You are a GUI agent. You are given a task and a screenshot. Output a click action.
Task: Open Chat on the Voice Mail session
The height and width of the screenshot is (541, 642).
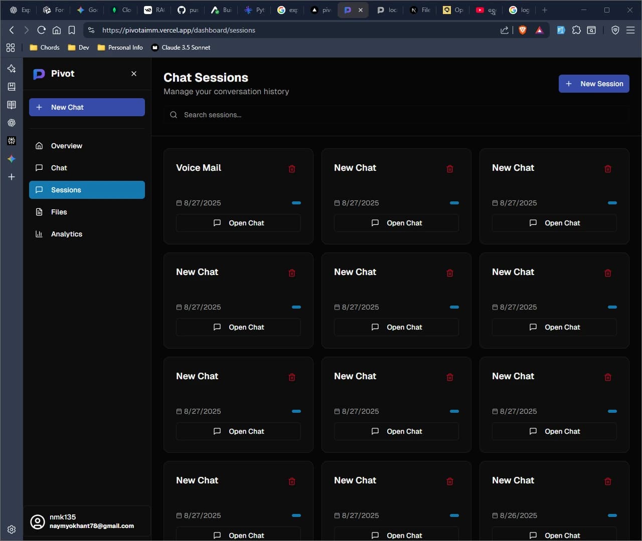pos(238,223)
